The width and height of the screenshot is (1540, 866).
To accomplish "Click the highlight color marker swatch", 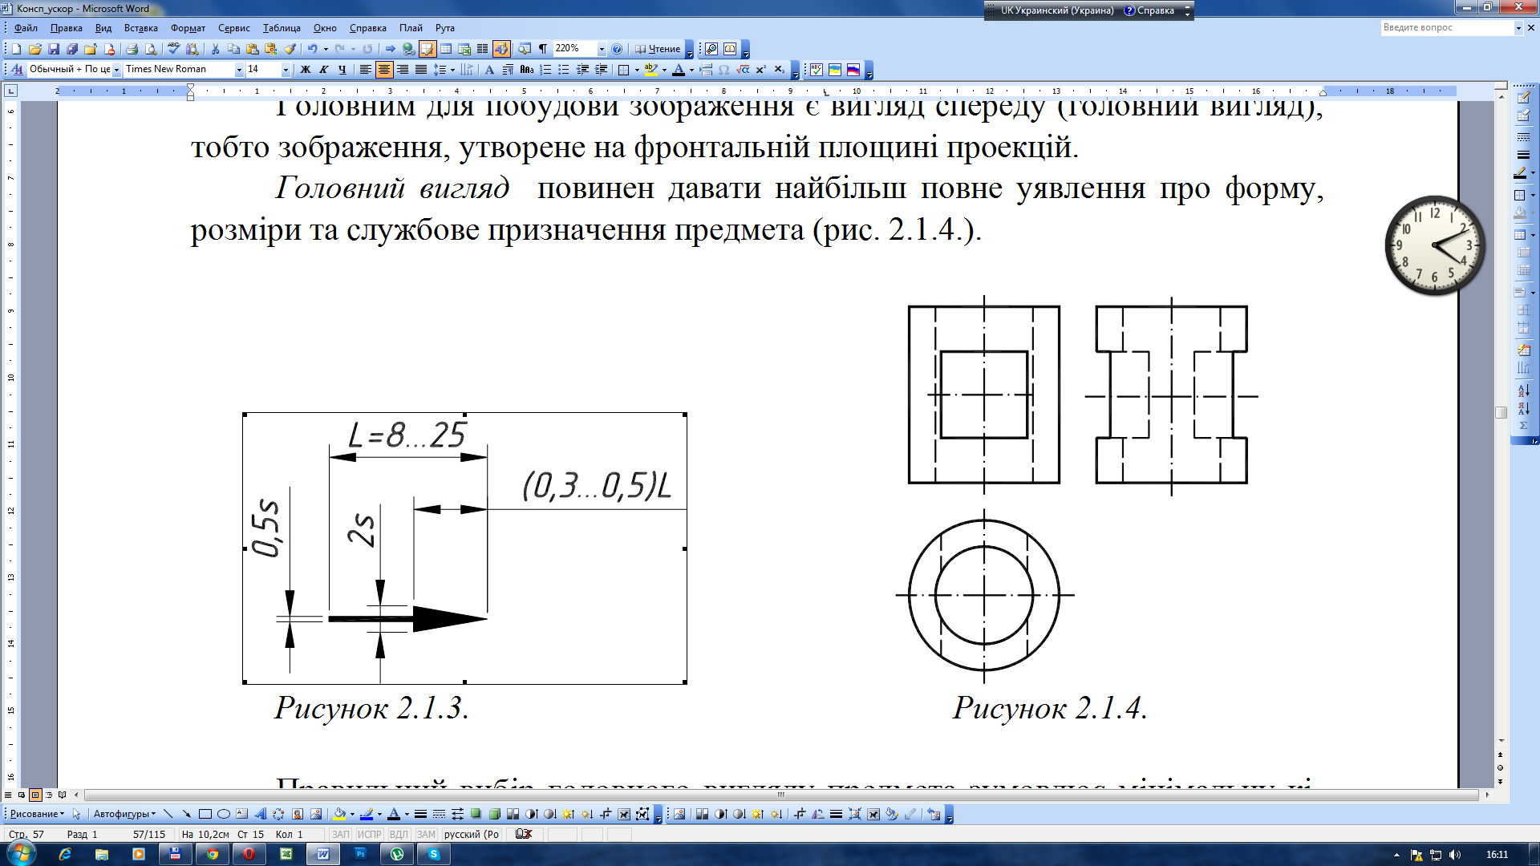I will pyautogui.click(x=650, y=70).
